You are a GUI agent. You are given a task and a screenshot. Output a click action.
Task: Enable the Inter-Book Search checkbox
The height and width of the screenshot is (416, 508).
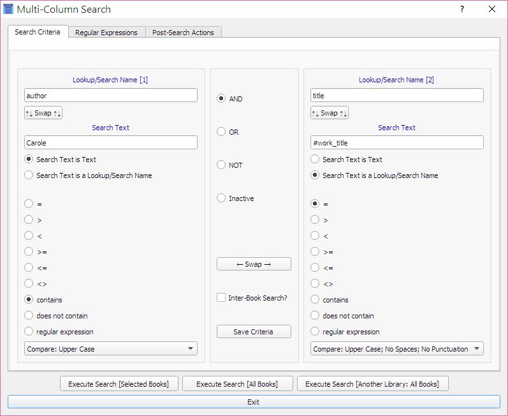click(221, 298)
